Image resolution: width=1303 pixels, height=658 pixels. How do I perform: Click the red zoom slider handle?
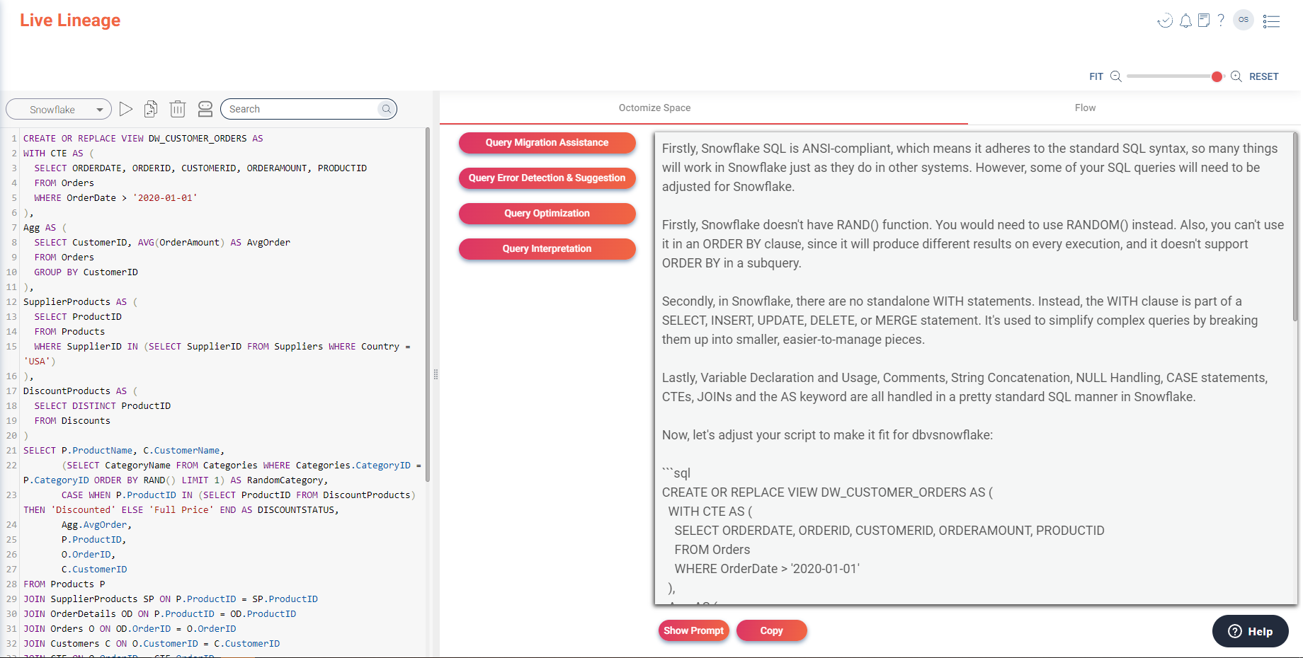pos(1217,76)
